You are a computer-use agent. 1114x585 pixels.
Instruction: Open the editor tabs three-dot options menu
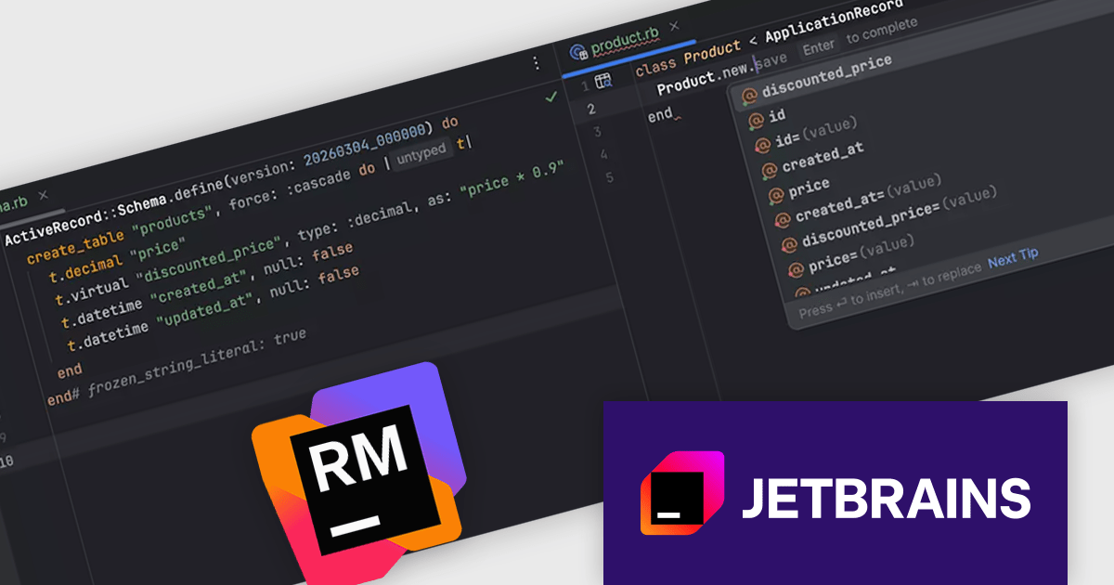536,63
